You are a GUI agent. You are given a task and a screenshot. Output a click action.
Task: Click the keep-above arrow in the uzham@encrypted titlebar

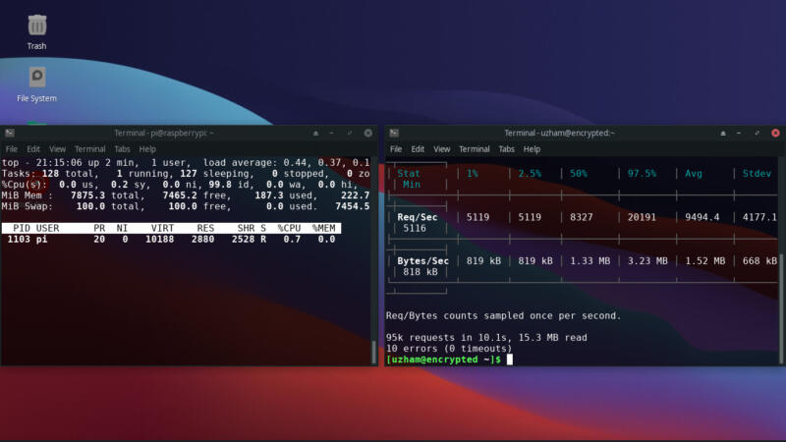pyautogui.click(x=723, y=134)
